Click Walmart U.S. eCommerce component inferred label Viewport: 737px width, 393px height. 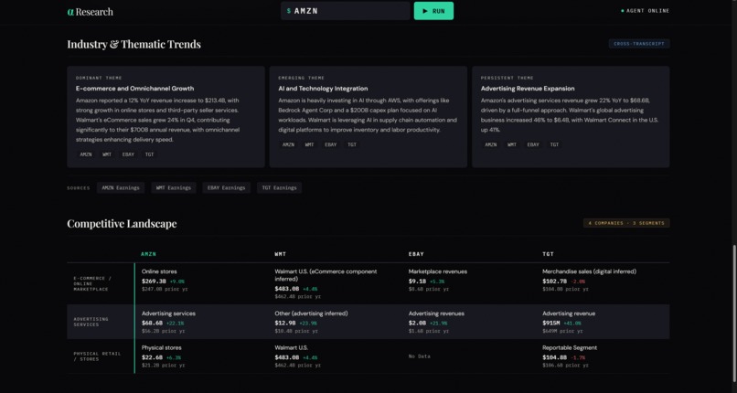(326, 275)
